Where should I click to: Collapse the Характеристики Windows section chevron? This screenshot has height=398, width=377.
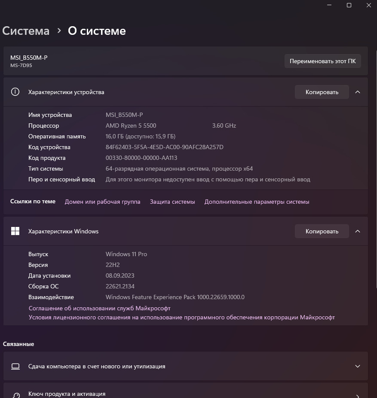pos(358,231)
